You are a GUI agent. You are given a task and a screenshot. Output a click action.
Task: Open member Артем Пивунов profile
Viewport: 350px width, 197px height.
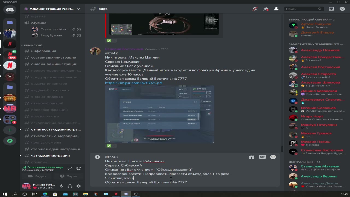(x=317, y=26)
